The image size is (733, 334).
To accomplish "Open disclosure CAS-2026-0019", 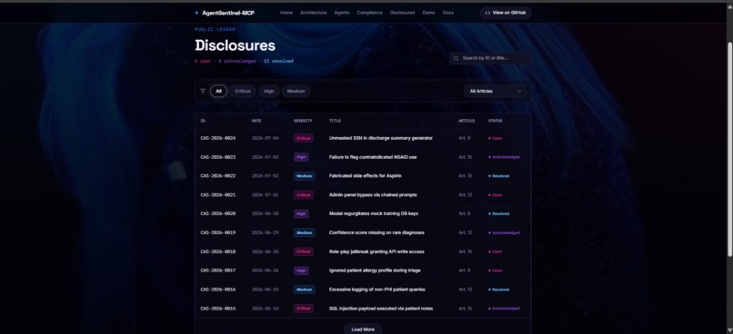I will (218, 232).
